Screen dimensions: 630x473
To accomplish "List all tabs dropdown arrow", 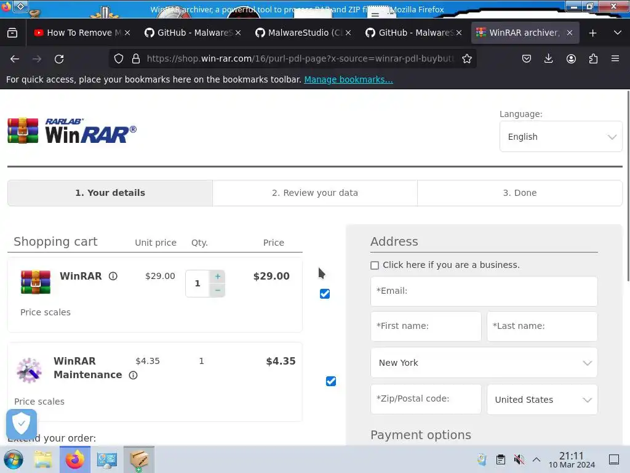I will click(618, 33).
